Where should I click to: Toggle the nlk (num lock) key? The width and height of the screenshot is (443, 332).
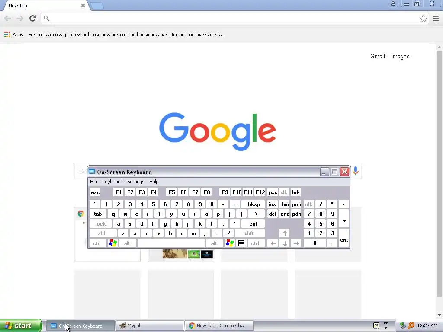point(309,204)
